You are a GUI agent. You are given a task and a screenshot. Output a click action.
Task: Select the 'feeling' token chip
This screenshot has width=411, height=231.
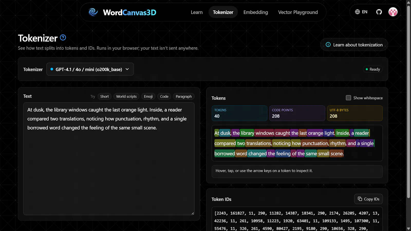click(x=283, y=153)
